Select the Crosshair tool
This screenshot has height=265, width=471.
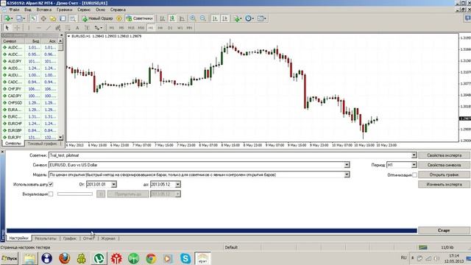tap(17, 28)
